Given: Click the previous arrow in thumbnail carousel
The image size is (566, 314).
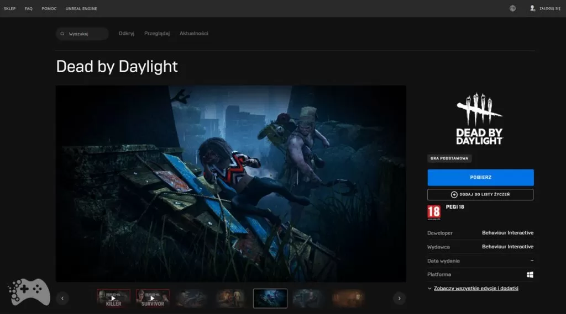Looking at the screenshot, I should (x=62, y=298).
